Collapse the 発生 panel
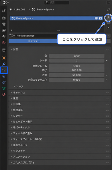The image size is (112, 170). [11, 49]
